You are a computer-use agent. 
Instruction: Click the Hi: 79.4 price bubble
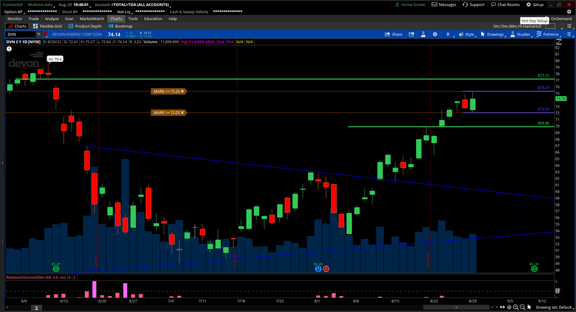point(55,59)
